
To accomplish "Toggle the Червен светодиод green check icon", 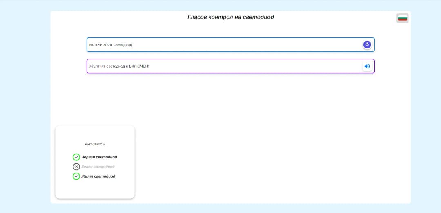I will click(x=76, y=157).
